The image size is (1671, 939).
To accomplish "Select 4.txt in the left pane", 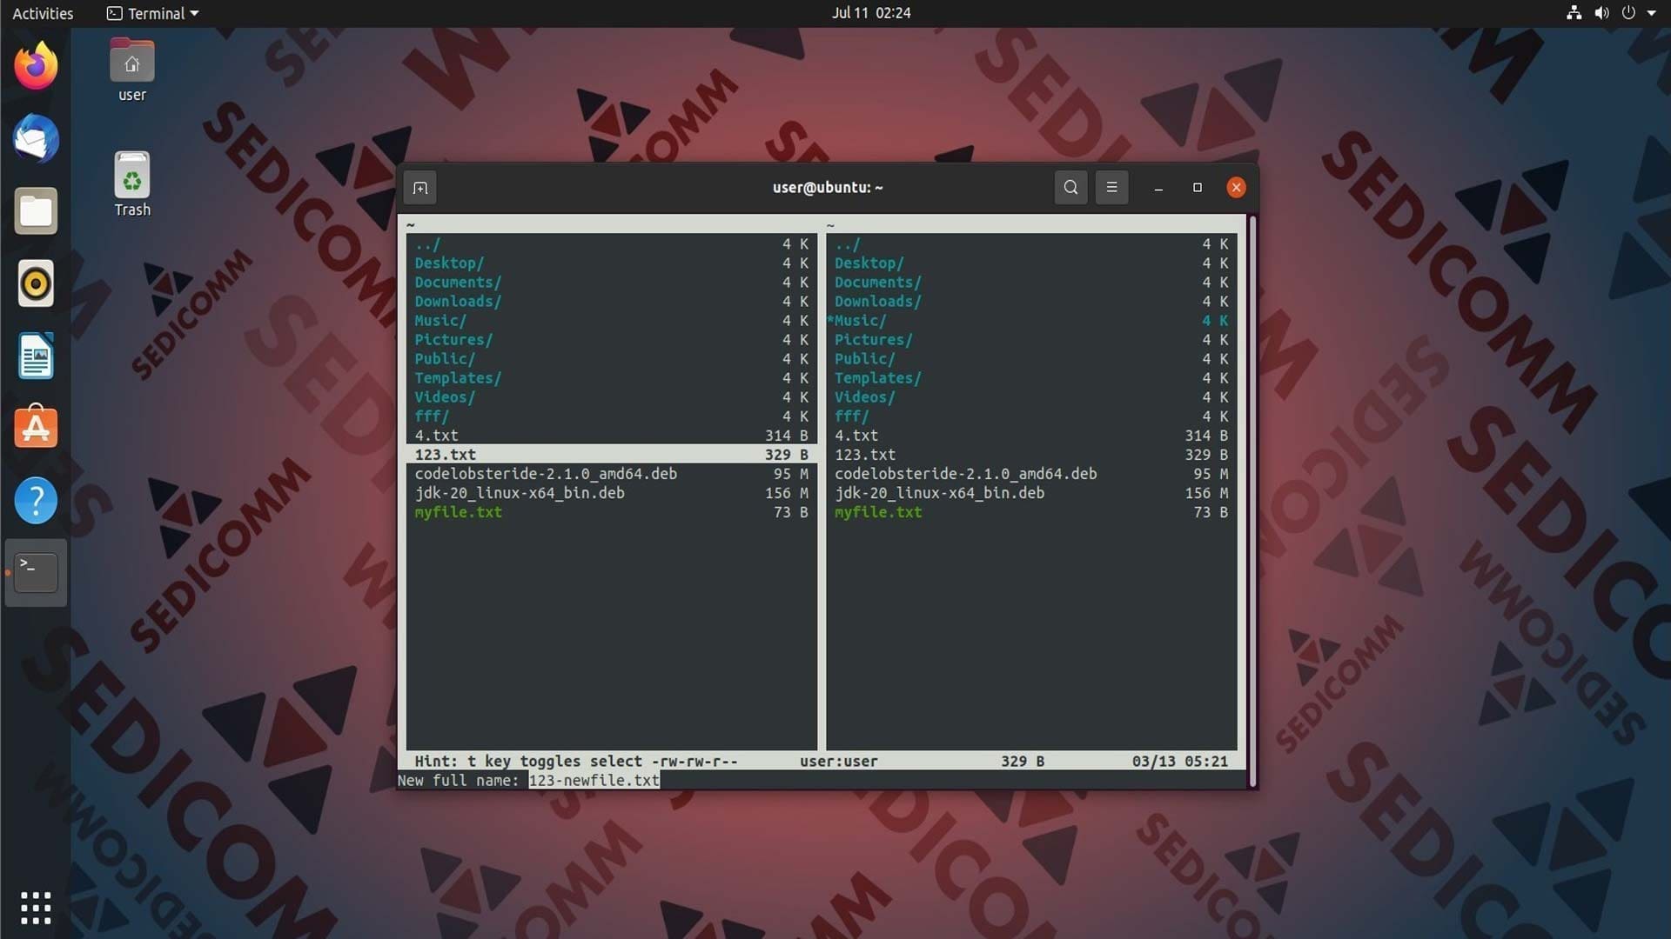I will tap(611, 436).
